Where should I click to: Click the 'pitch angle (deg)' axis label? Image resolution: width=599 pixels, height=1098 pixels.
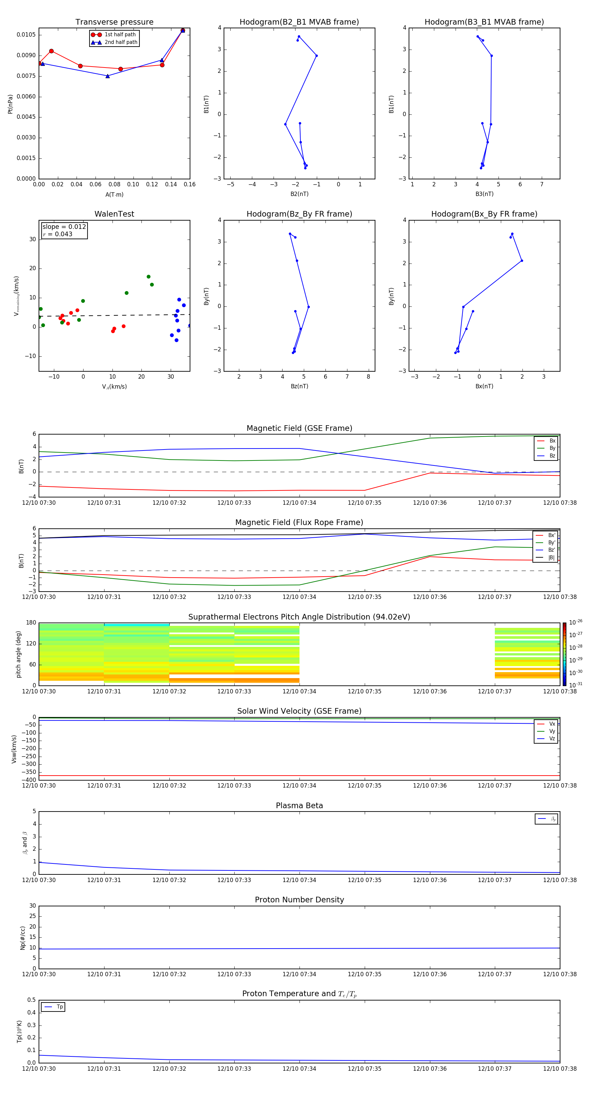tap(18, 654)
